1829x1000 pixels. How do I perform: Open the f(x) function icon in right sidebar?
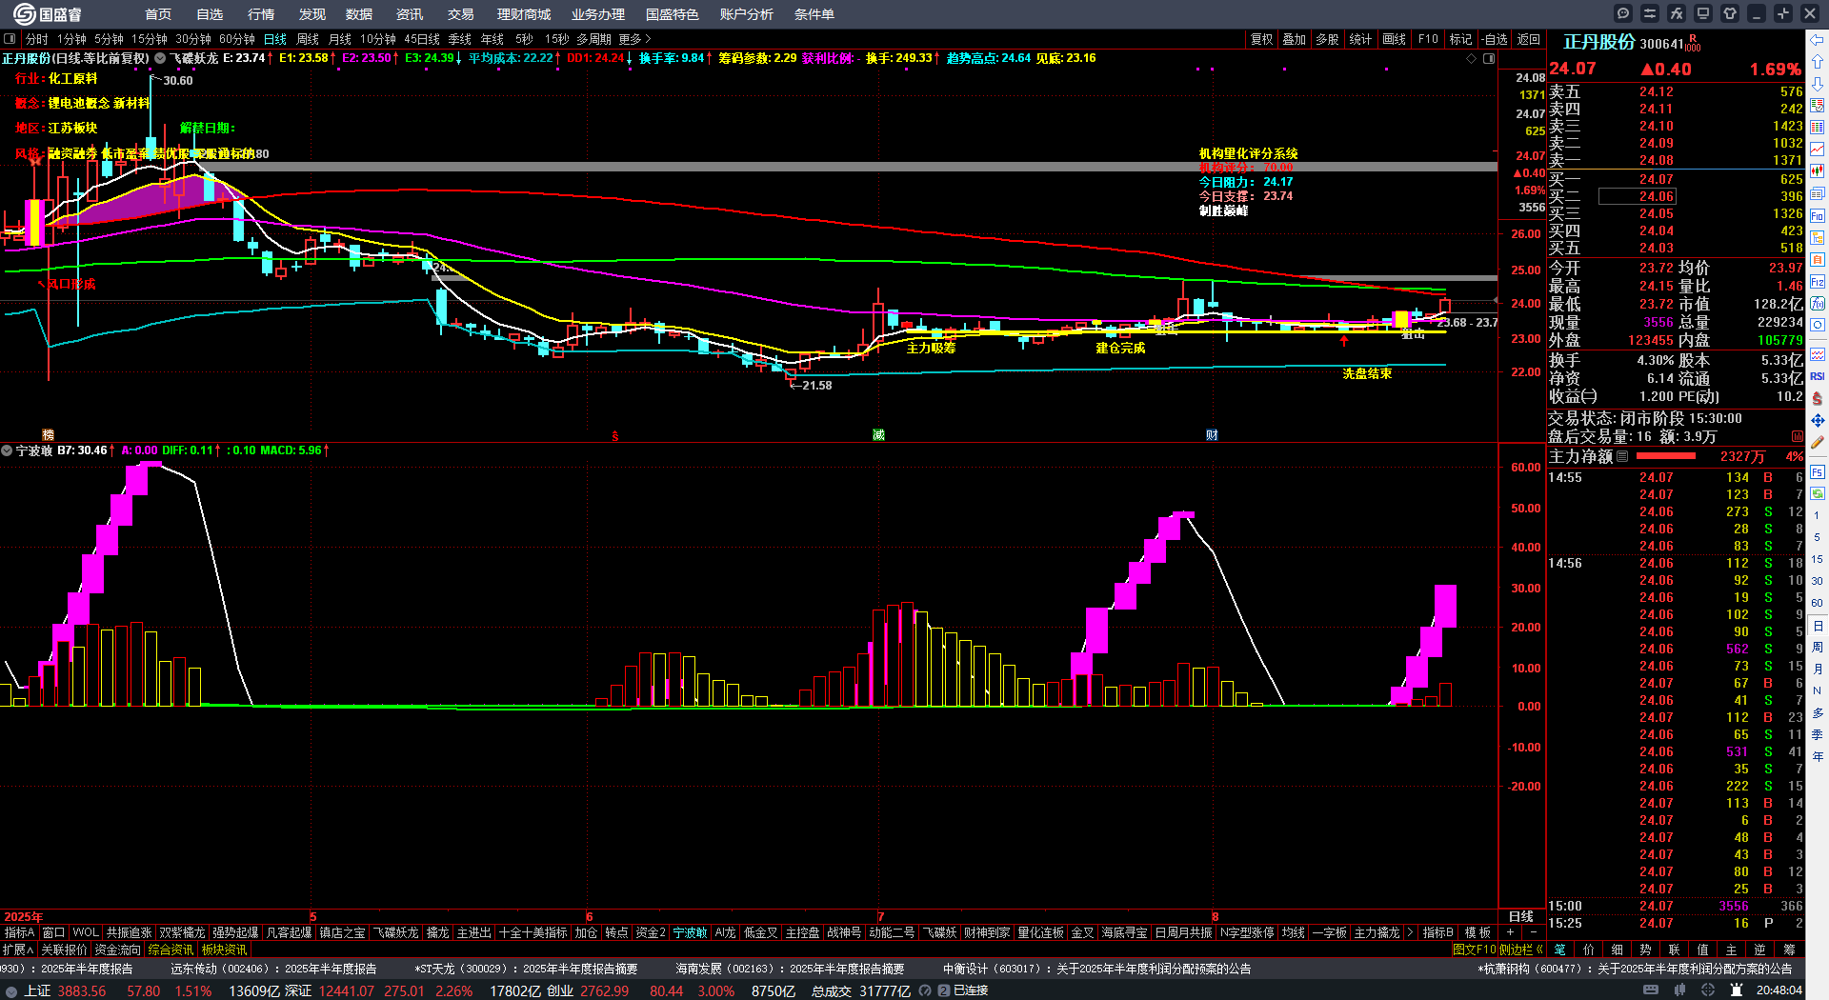(x=1818, y=303)
